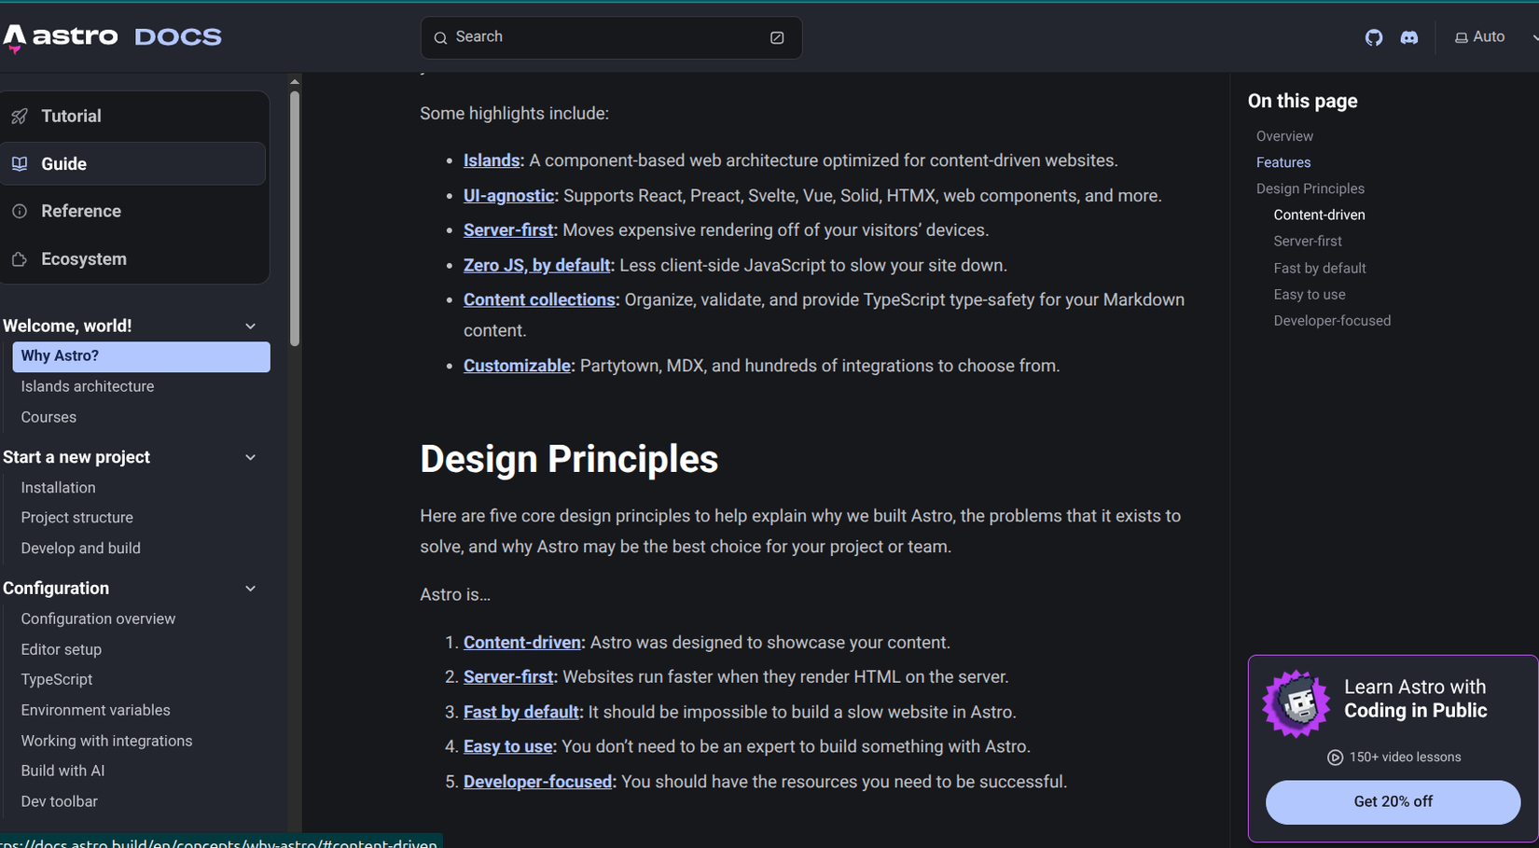1539x848 pixels.
Task: Click the search magnifier icon
Action: (x=440, y=37)
